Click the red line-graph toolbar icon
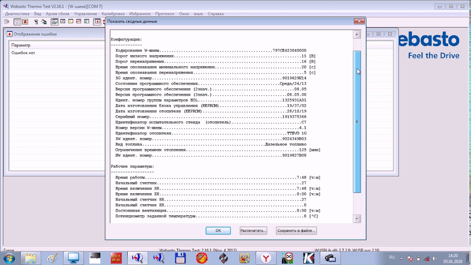 tap(78, 21)
